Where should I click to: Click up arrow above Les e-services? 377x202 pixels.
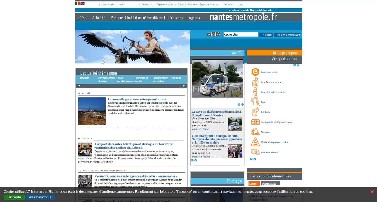pyautogui.click(x=295, y=65)
